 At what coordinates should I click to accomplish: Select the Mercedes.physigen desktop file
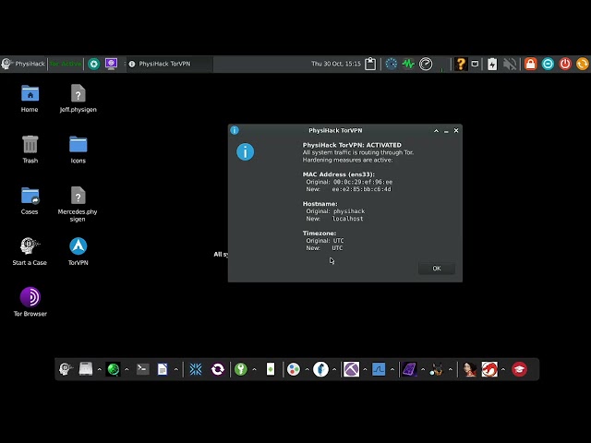[78, 204]
